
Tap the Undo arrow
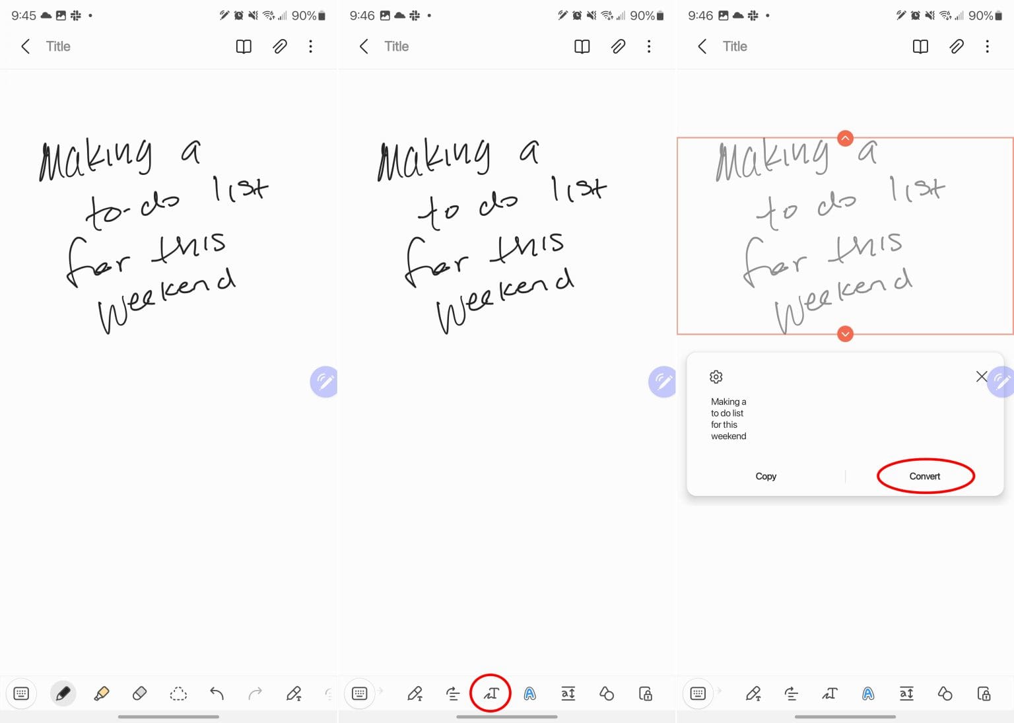(x=217, y=693)
